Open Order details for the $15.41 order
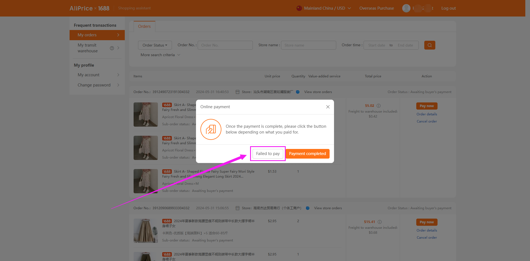This screenshot has height=261, width=530. 427,230
